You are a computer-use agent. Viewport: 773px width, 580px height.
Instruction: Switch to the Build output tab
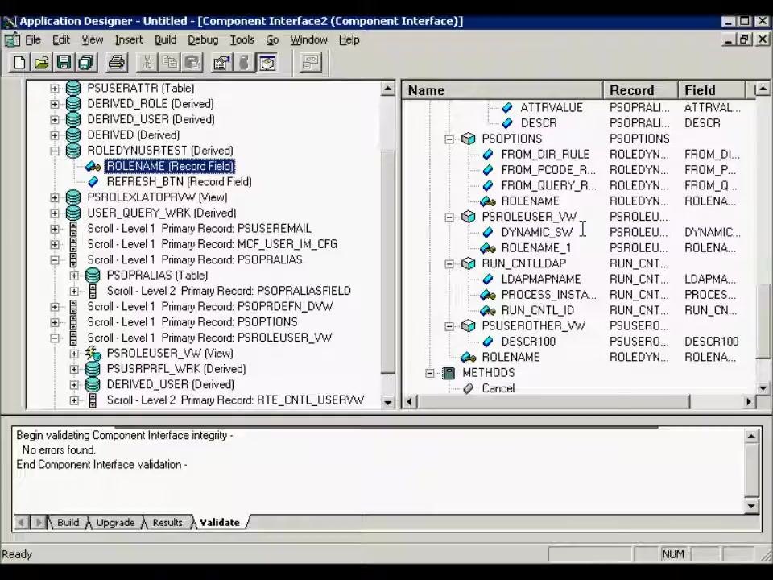pos(68,522)
